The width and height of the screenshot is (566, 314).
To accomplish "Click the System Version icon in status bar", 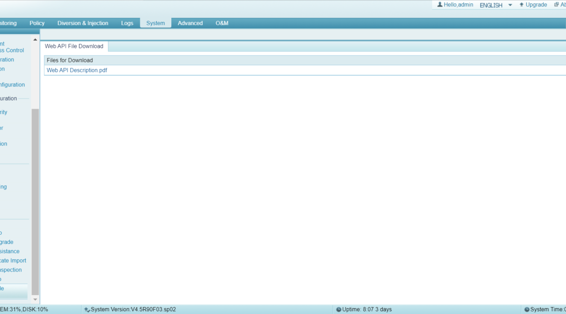I will pos(86,309).
